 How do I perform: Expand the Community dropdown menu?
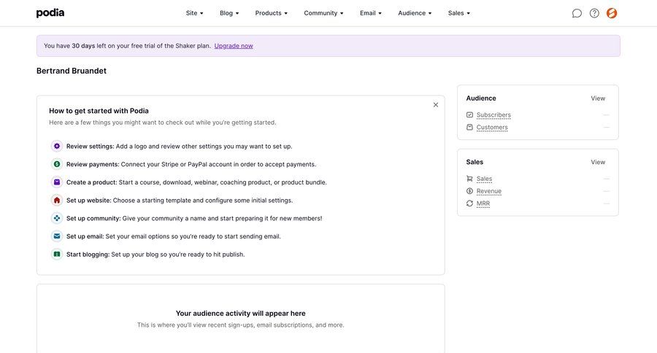pos(323,13)
